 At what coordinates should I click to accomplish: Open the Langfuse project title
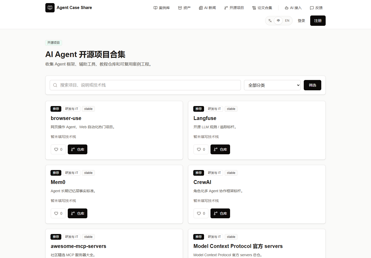click(205, 118)
